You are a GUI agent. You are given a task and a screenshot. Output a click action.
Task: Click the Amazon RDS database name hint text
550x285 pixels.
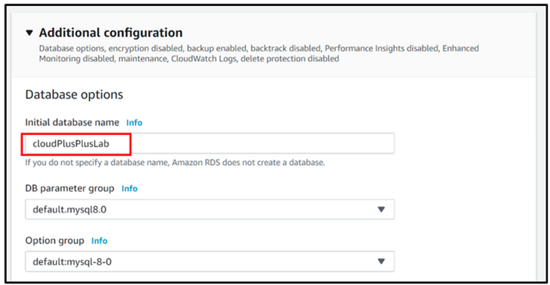(175, 163)
